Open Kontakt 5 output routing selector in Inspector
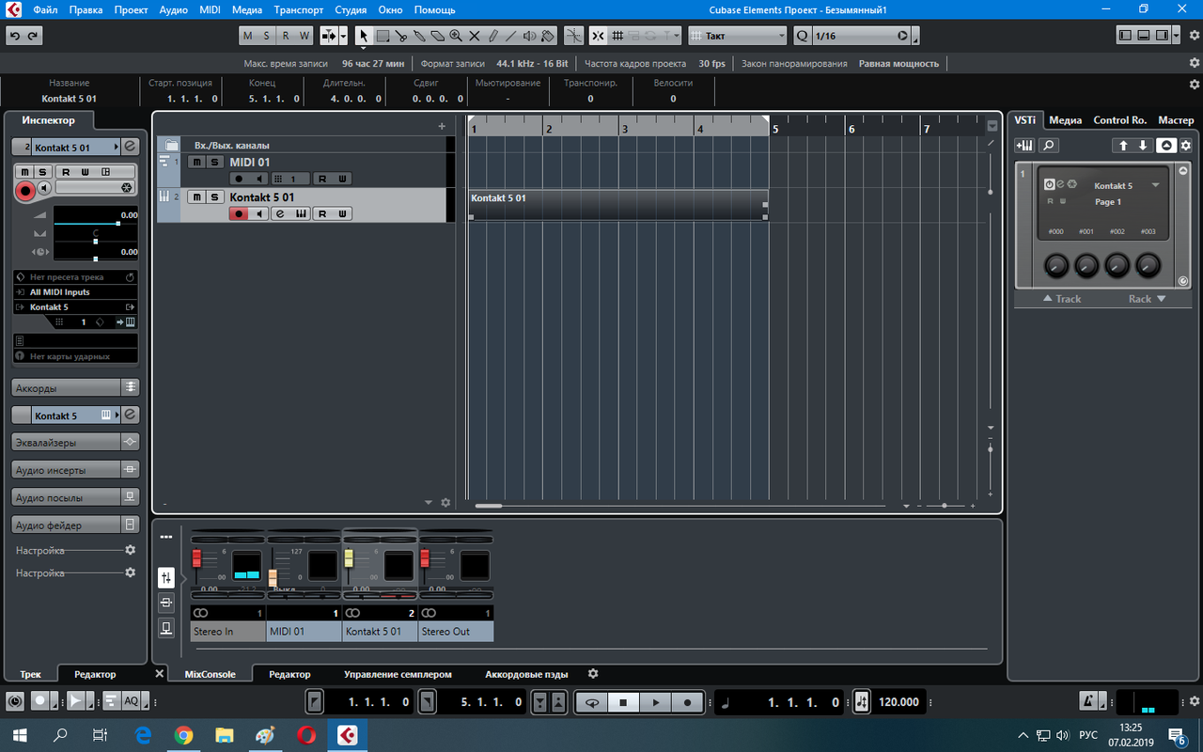 point(76,307)
